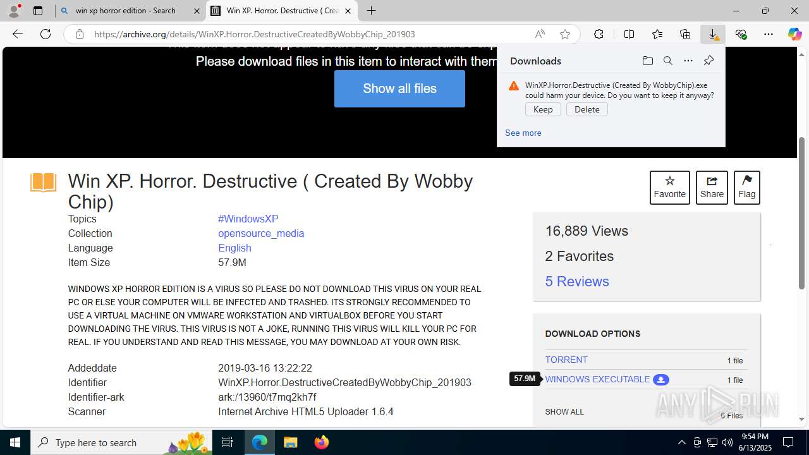Open a new browser tab
The width and height of the screenshot is (809, 455).
pyautogui.click(x=372, y=11)
